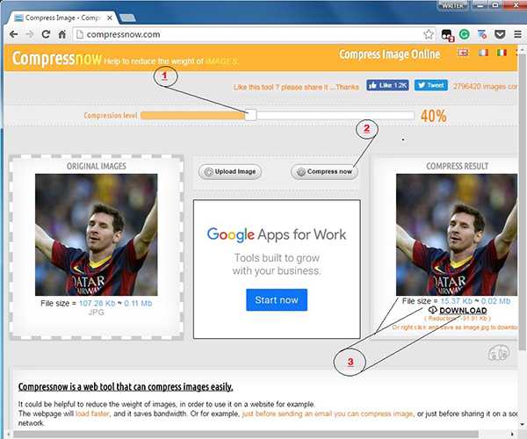Screen dimensions: 527x439
Task: Click the Upload Image button
Action: (x=230, y=171)
